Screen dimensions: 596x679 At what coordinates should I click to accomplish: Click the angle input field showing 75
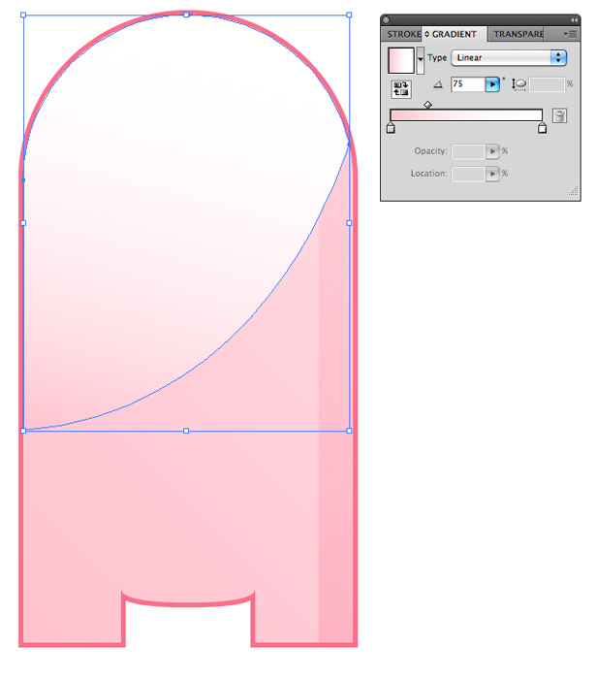(467, 84)
